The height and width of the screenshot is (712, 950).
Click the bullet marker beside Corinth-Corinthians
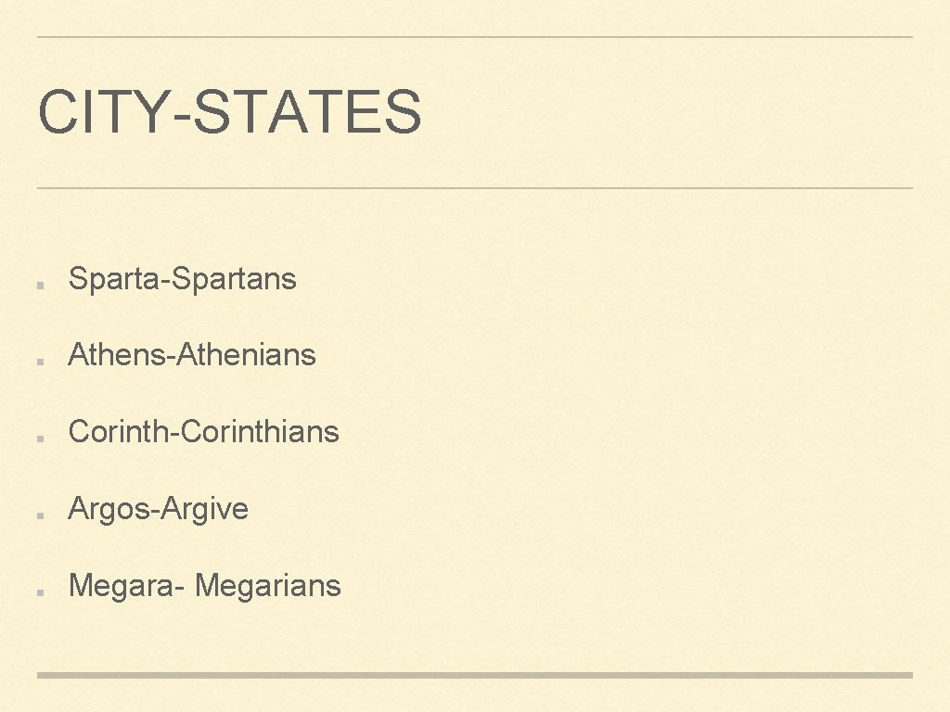click(41, 439)
